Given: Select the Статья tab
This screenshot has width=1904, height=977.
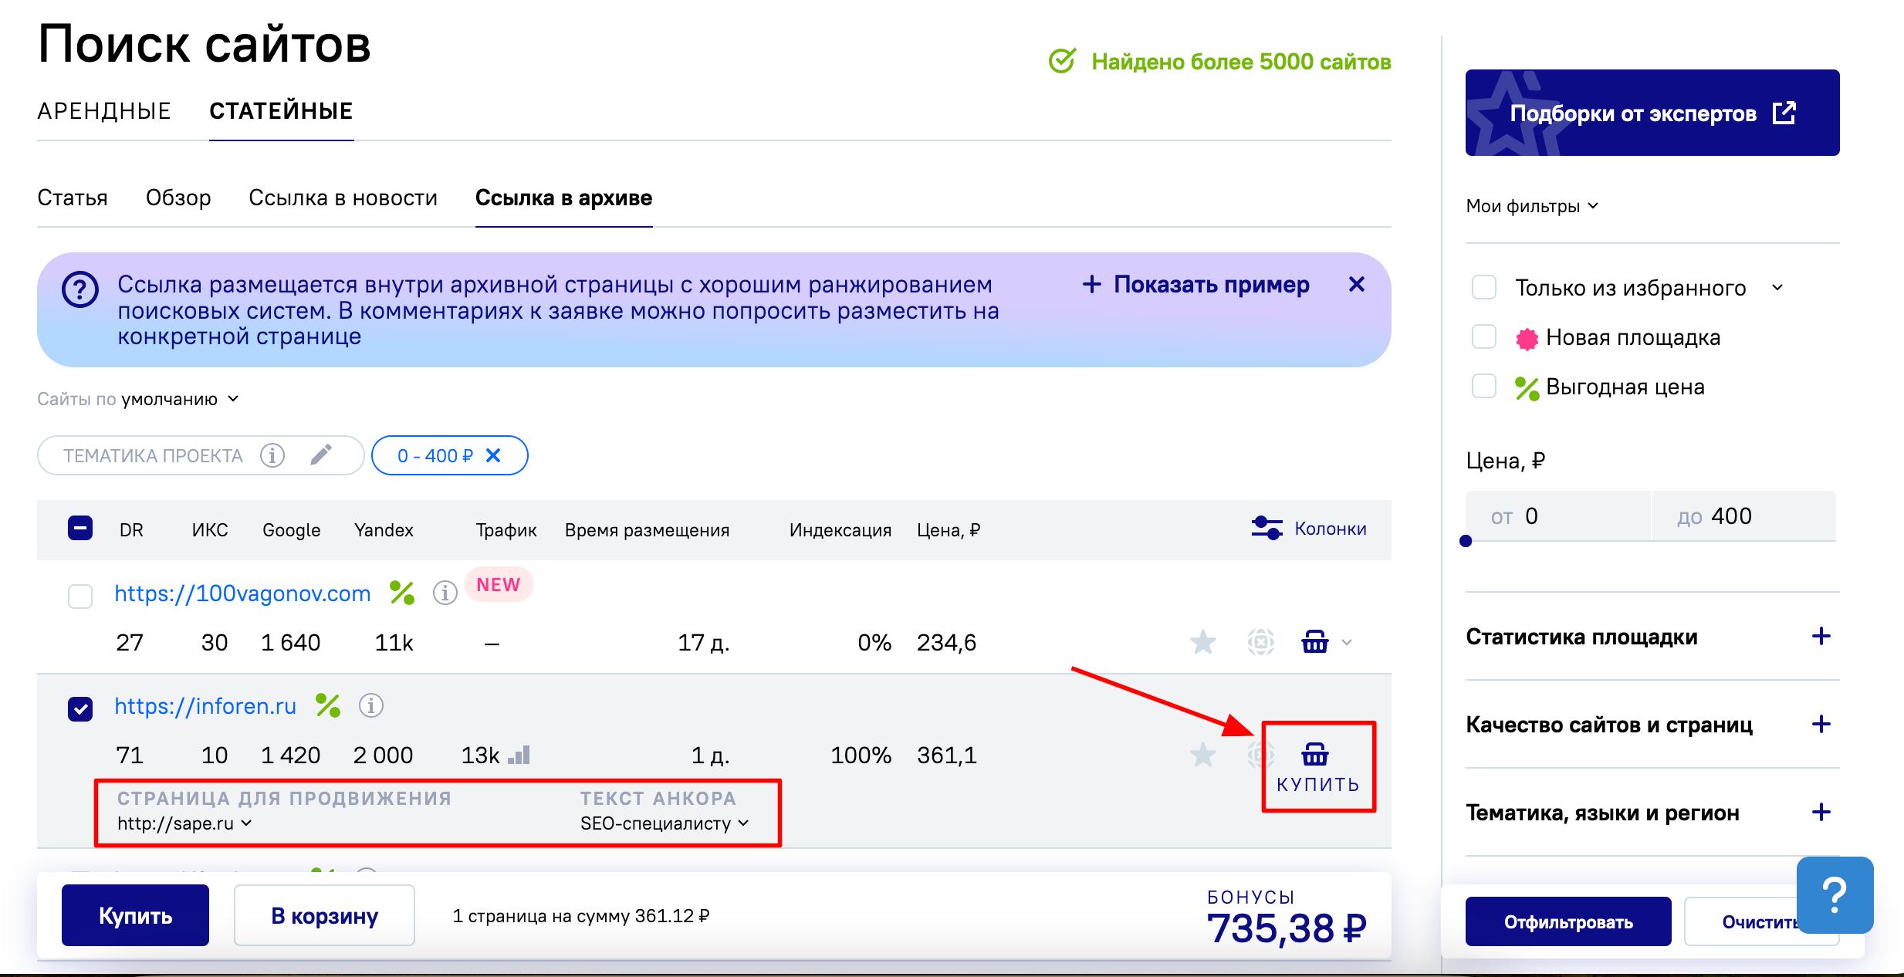Looking at the screenshot, I should pyautogui.click(x=73, y=198).
